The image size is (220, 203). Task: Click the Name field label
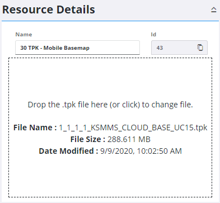click(x=24, y=35)
